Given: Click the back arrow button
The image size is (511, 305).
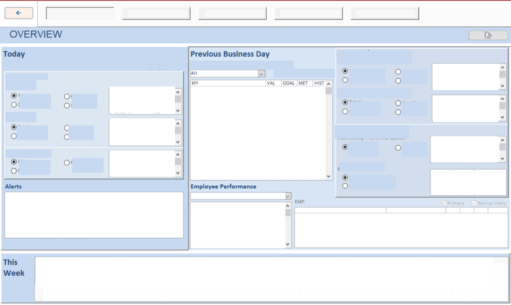Looking at the screenshot, I should click(19, 13).
